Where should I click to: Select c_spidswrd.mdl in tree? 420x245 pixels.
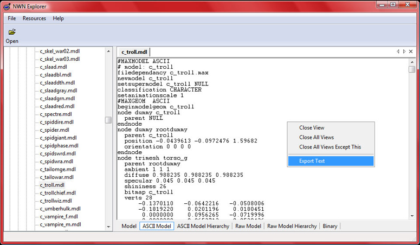57,153
